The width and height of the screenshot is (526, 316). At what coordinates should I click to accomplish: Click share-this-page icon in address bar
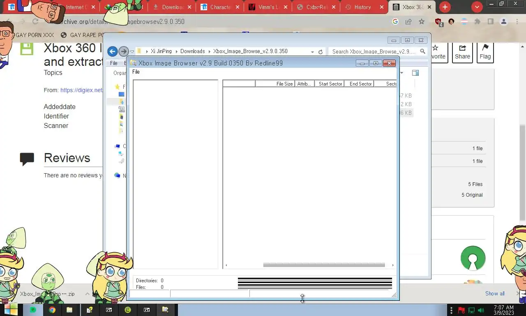coord(408,21)
